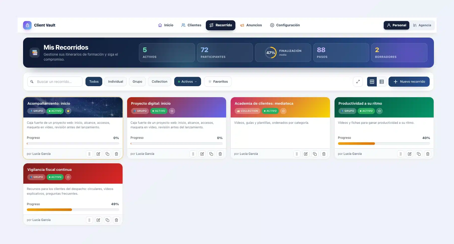
Task: Filter routes by Grupo
Action: click(137, 82)
